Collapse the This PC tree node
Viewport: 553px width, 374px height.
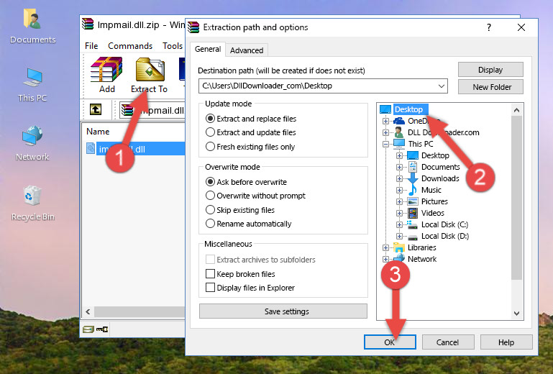[x=386, y=144]
